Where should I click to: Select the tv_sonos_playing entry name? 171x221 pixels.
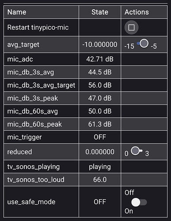pyautogui.click(x=34, y=167)
